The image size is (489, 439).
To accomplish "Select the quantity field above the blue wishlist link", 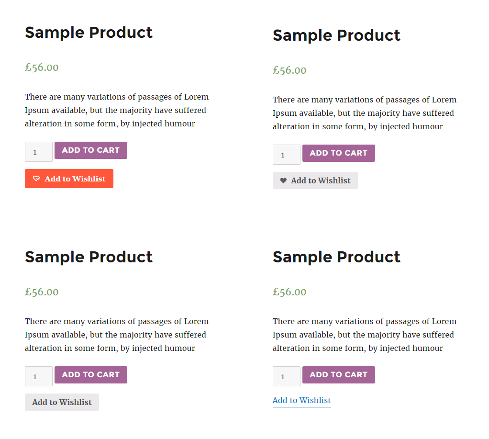I will (286, 376).
